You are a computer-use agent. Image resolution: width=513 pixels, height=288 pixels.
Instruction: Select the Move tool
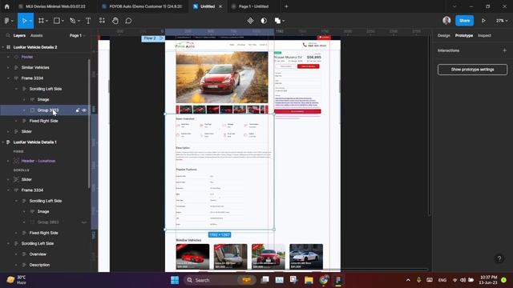tap(24, 21)
